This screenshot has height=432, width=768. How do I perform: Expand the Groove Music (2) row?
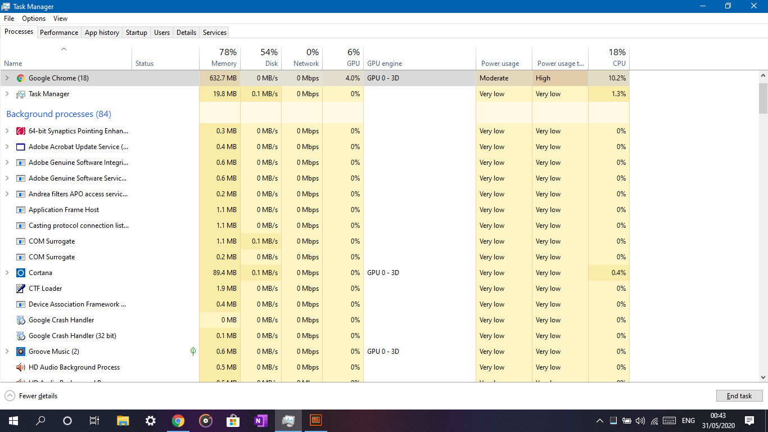pos(7,352)
